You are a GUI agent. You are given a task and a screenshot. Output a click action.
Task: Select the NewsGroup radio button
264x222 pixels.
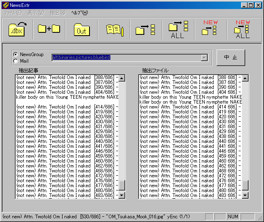click(16, 54)
